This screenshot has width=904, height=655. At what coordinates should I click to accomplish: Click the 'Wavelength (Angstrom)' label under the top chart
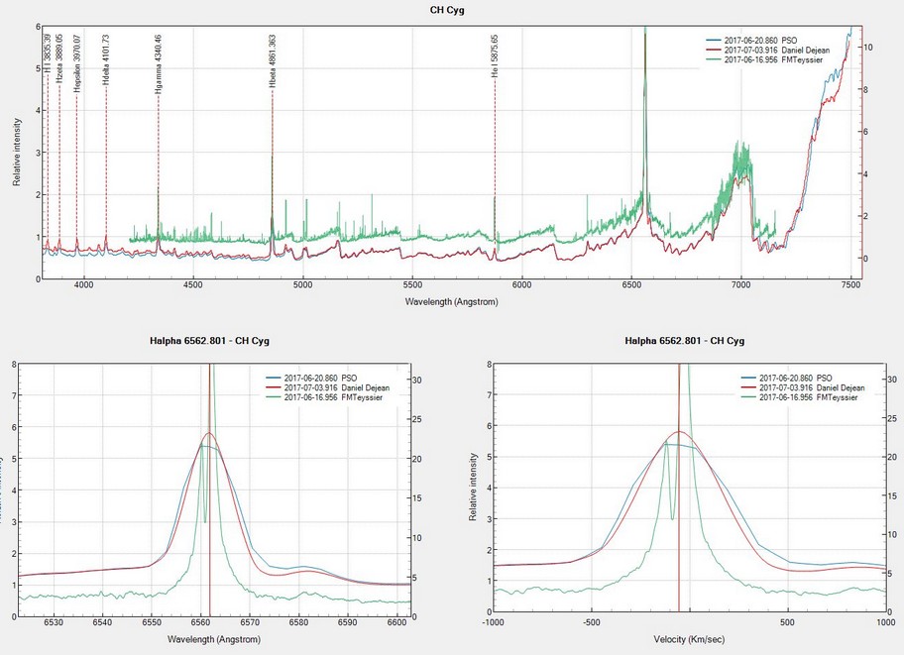tap(451, 301)
